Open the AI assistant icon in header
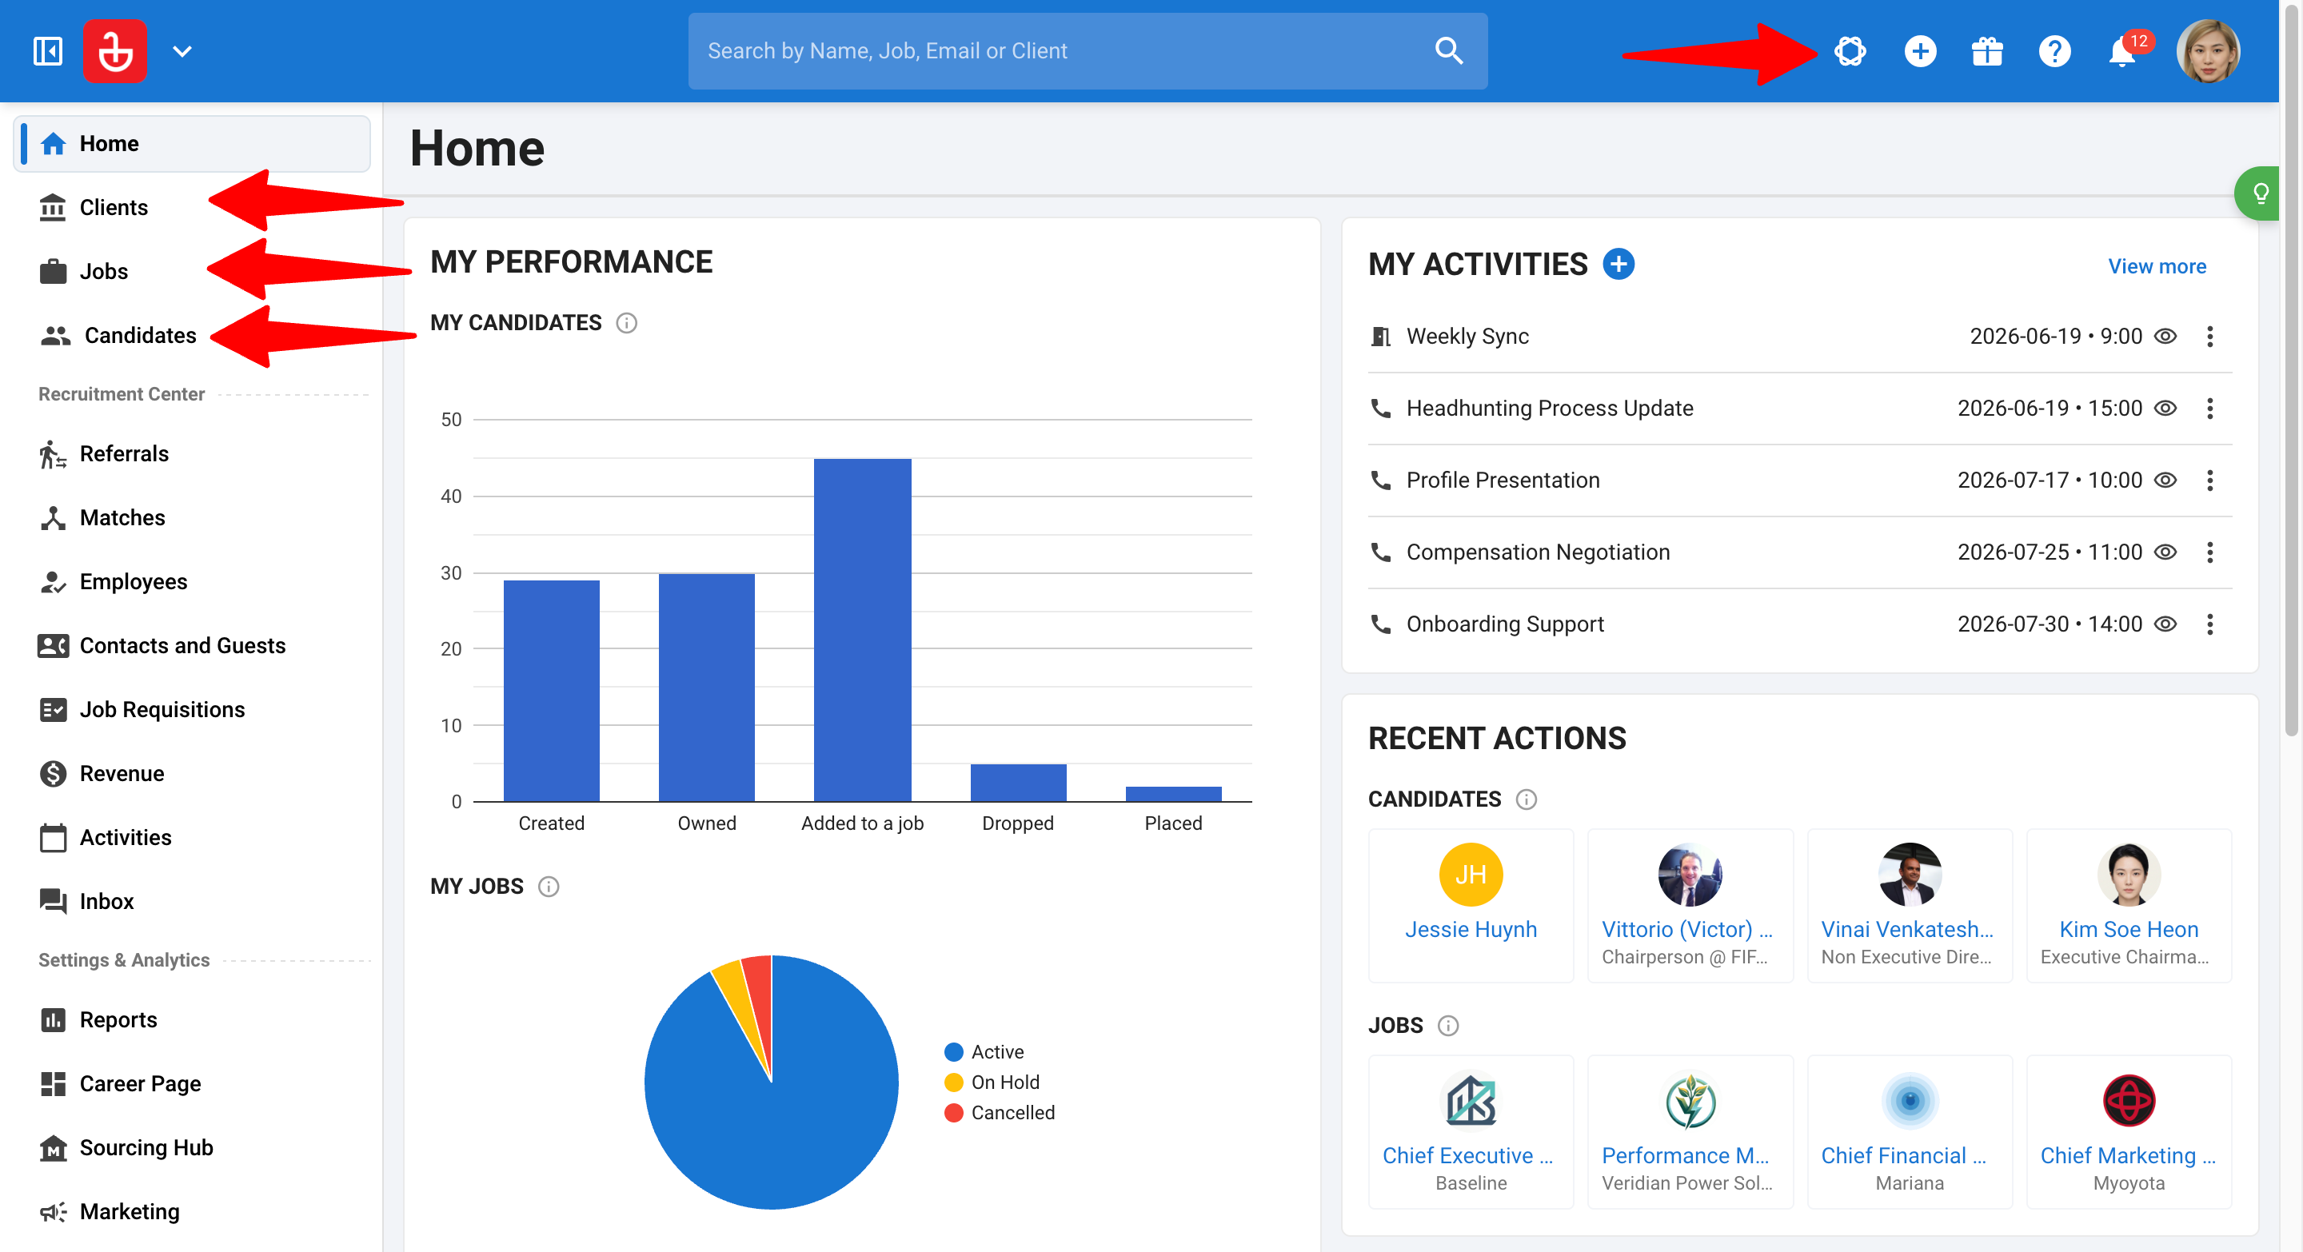The image size is (2303, 1252). click(1850, 51)
